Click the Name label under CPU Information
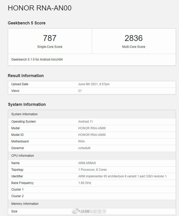Screen dimensions: 179x216 point(15,163)
